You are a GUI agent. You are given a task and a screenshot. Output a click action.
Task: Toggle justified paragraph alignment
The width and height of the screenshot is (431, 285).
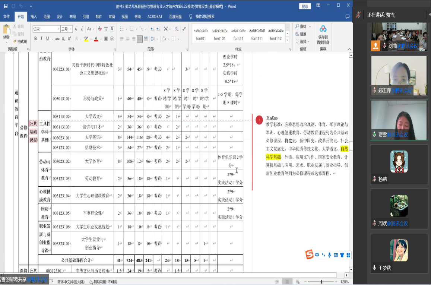(140, 39)
